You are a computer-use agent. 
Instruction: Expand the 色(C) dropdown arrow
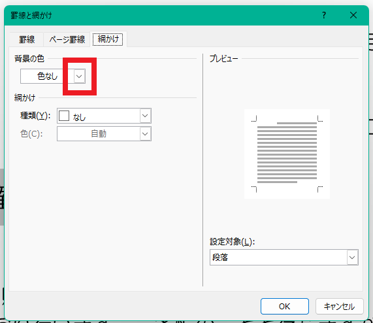(145, 134)
